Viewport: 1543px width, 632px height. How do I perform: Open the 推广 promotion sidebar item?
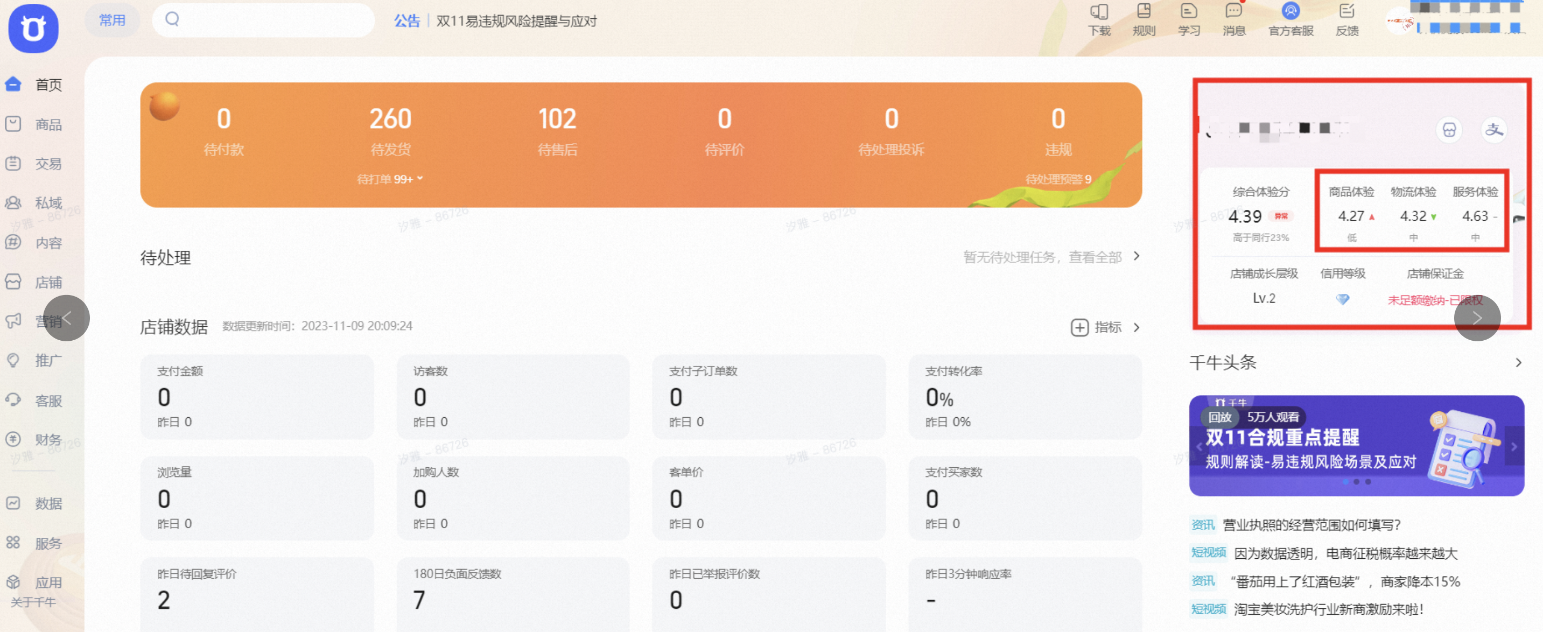click(34, 361)
